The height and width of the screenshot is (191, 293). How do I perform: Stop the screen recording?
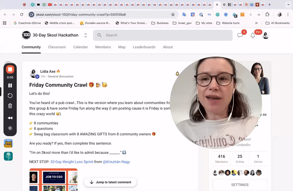tap(10, 69)
